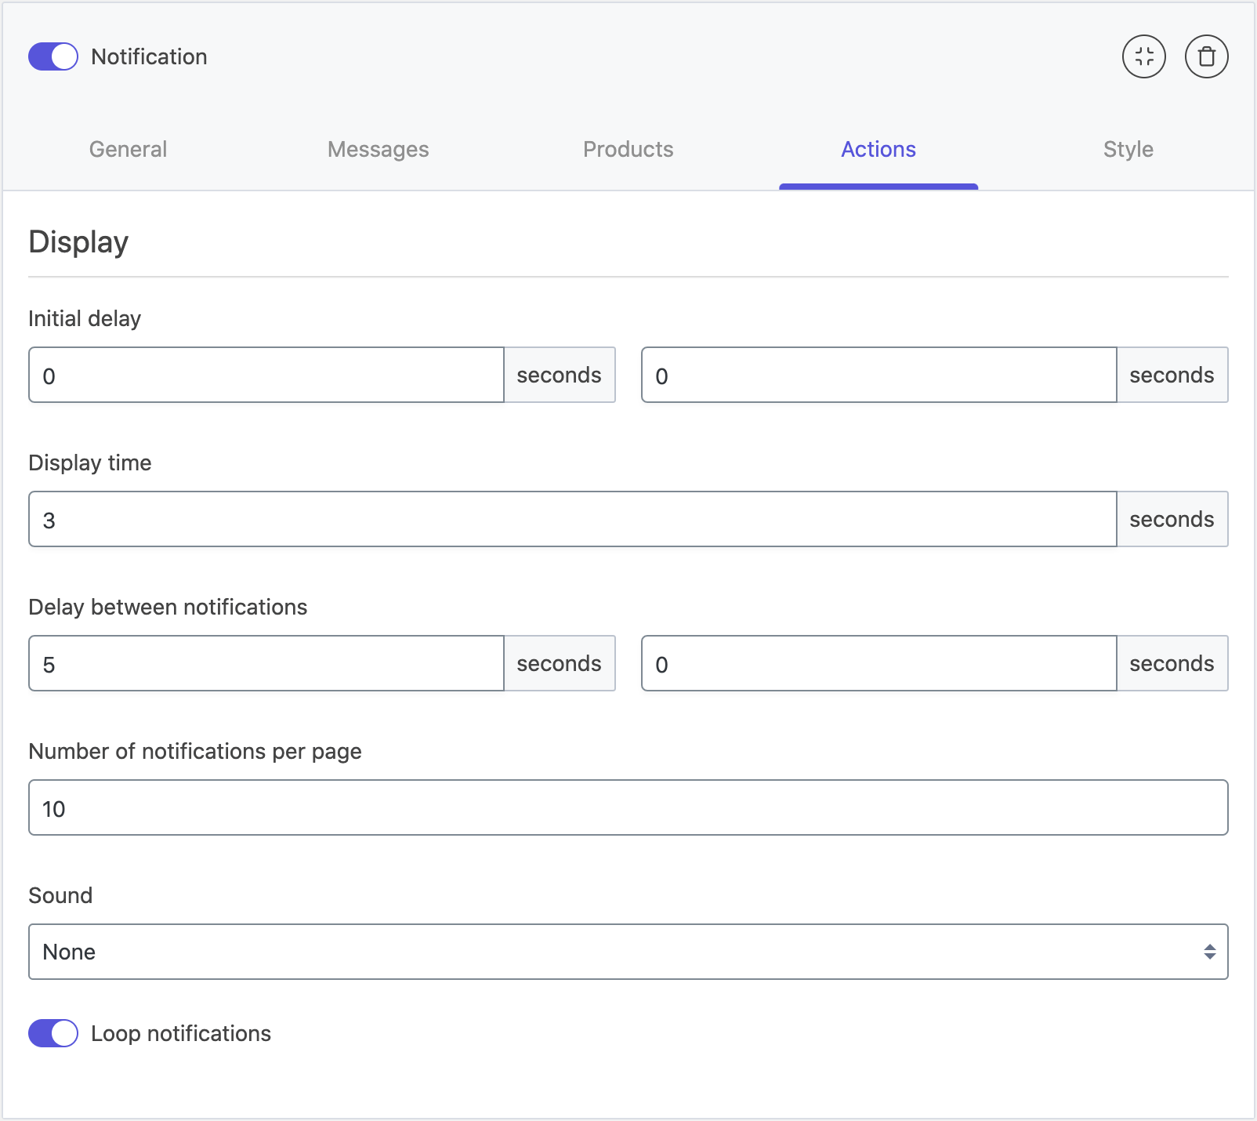Disable the Loop notifications toggle

point(53,1033)
